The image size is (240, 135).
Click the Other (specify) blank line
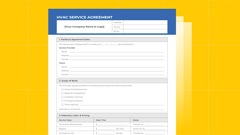click(122, 105)
